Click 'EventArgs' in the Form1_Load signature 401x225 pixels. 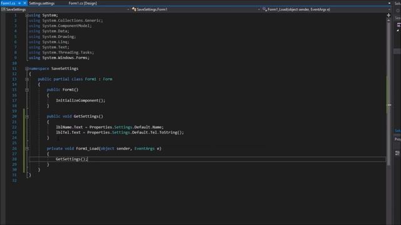[x=145, y=149]
